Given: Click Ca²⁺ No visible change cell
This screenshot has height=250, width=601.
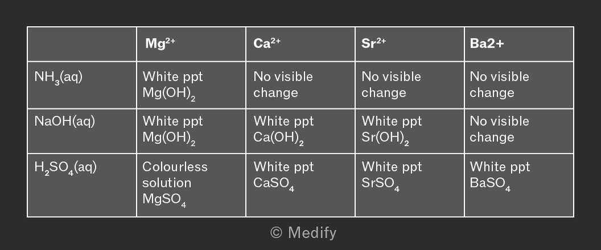Looking at the screenshot, I should click(300, 85).
